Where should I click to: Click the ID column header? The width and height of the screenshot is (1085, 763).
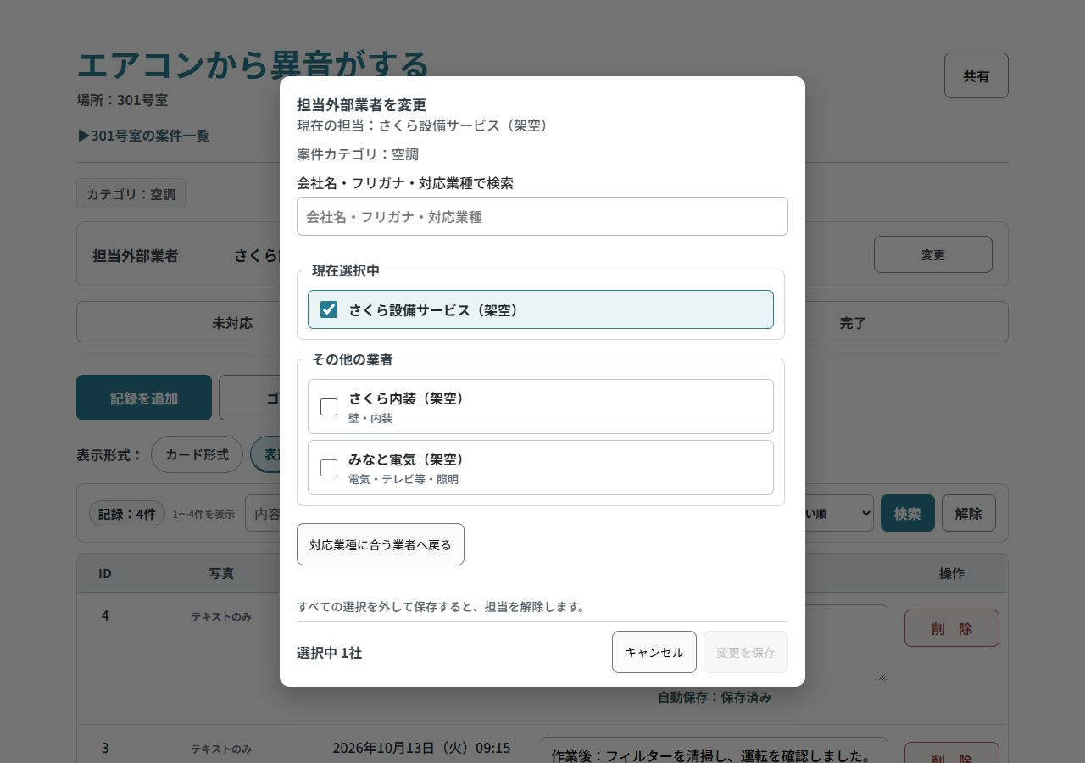105,573
